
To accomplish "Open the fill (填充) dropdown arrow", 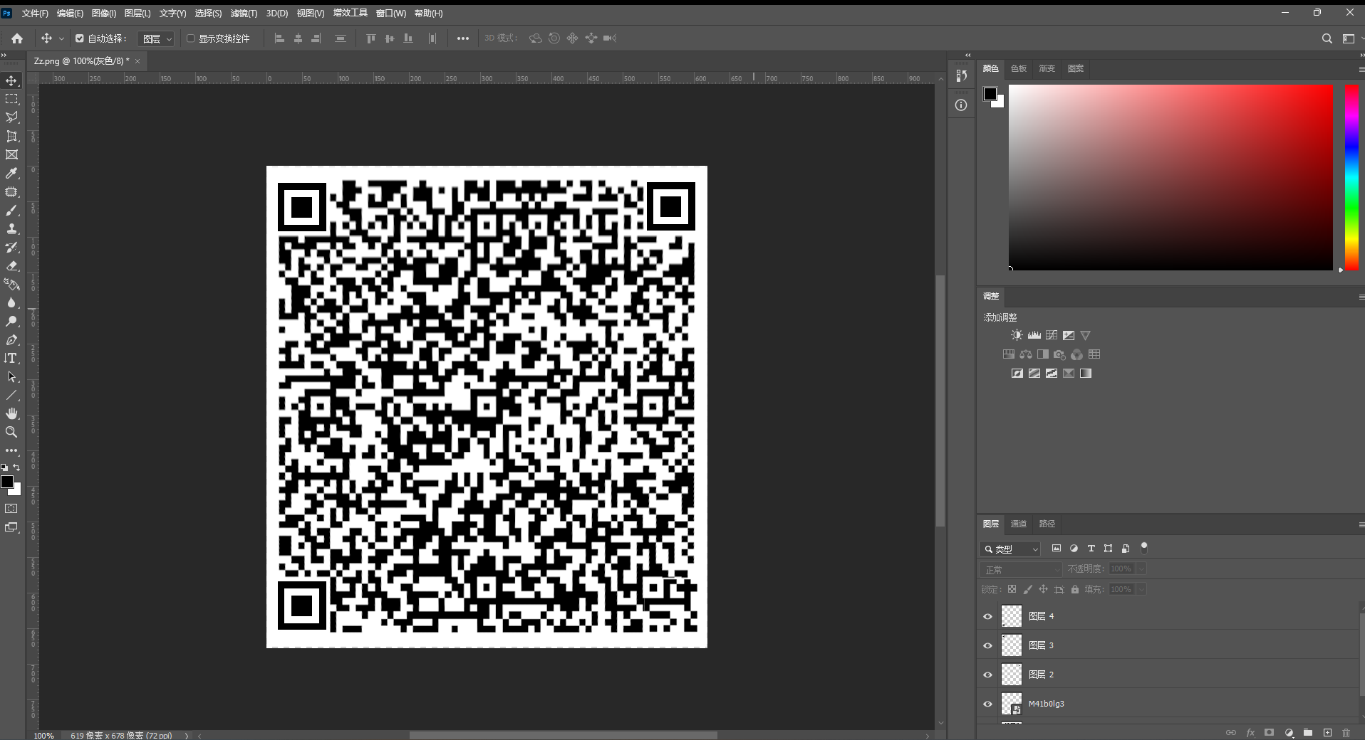I will coord(1141,589).
